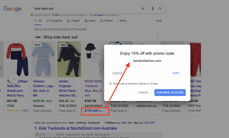Open the keyword difficulty full report link
The height and width of the screenshot is (138, 229).
click(98, 15)
